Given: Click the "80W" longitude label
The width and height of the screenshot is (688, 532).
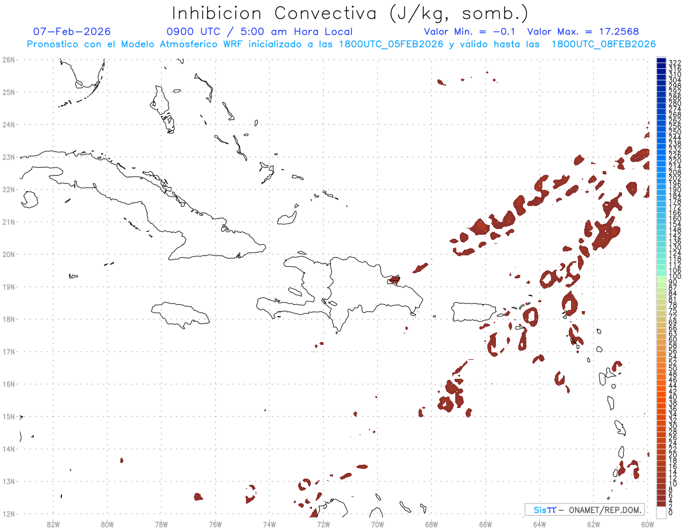Looking at the screenshot, I should point(107,524).
